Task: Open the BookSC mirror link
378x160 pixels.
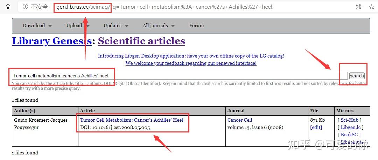Action: point(349,135)
